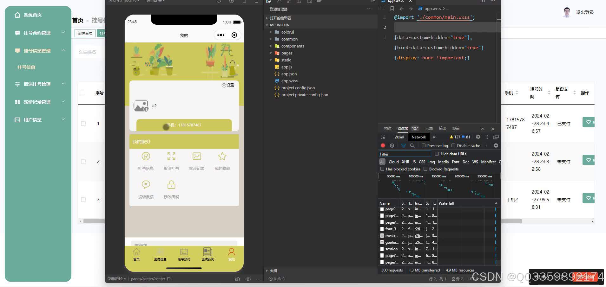Switch to 首页 tab in mini program
This screenshot has width=606, height=287.
(x=136, y=254)
